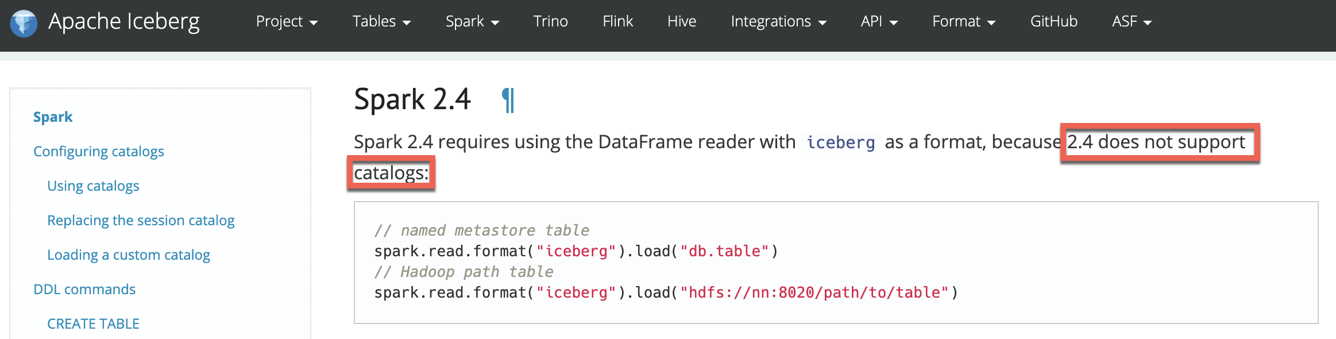Select Using catalogs in the sidebar

tap(93, 186)
